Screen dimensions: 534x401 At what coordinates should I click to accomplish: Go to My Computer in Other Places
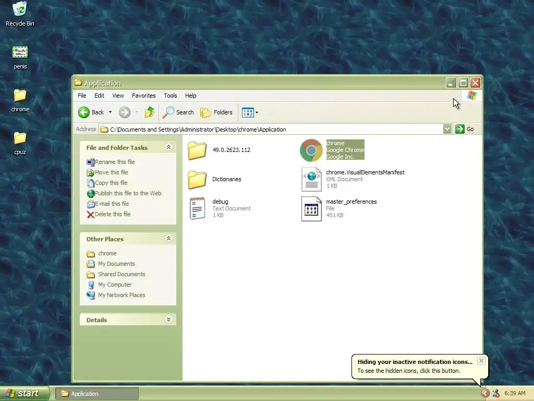coord(109,285)
